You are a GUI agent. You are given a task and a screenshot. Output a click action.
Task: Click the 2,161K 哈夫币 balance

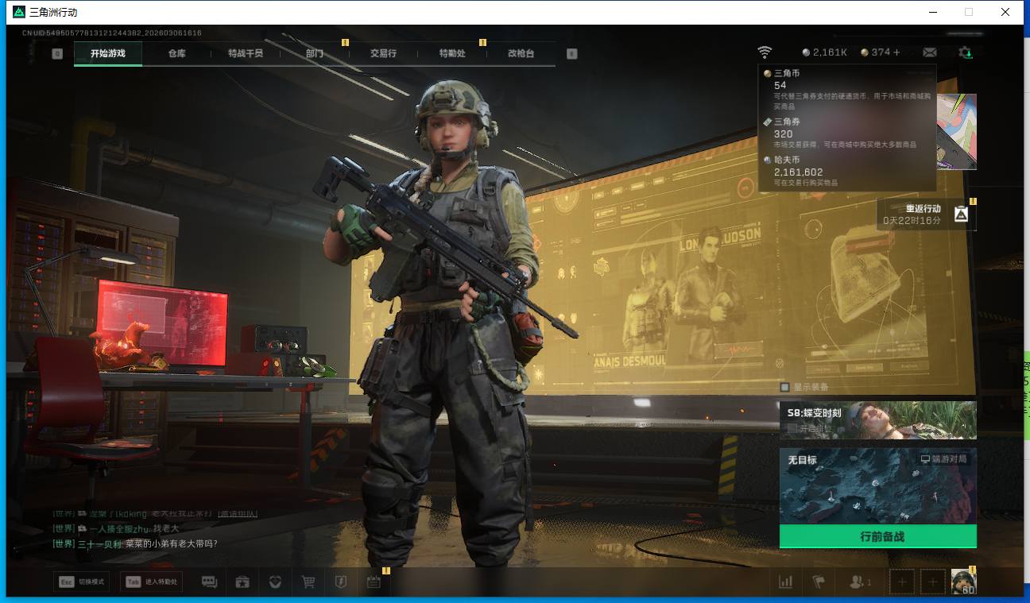click(x=825, y=52)
